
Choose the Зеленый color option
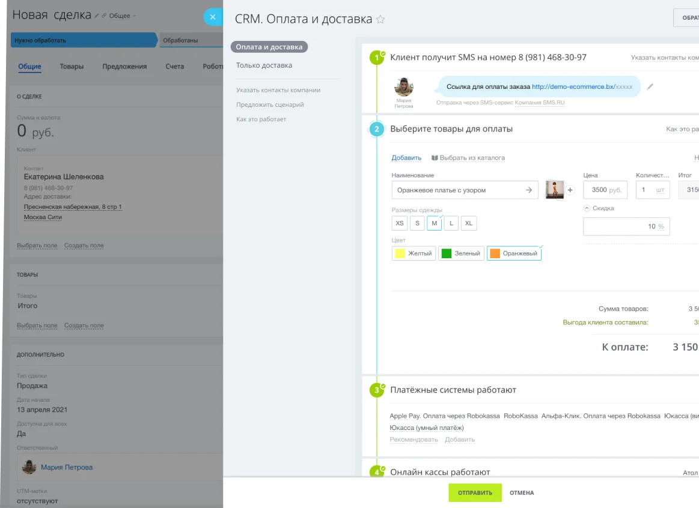coord(460,253)
